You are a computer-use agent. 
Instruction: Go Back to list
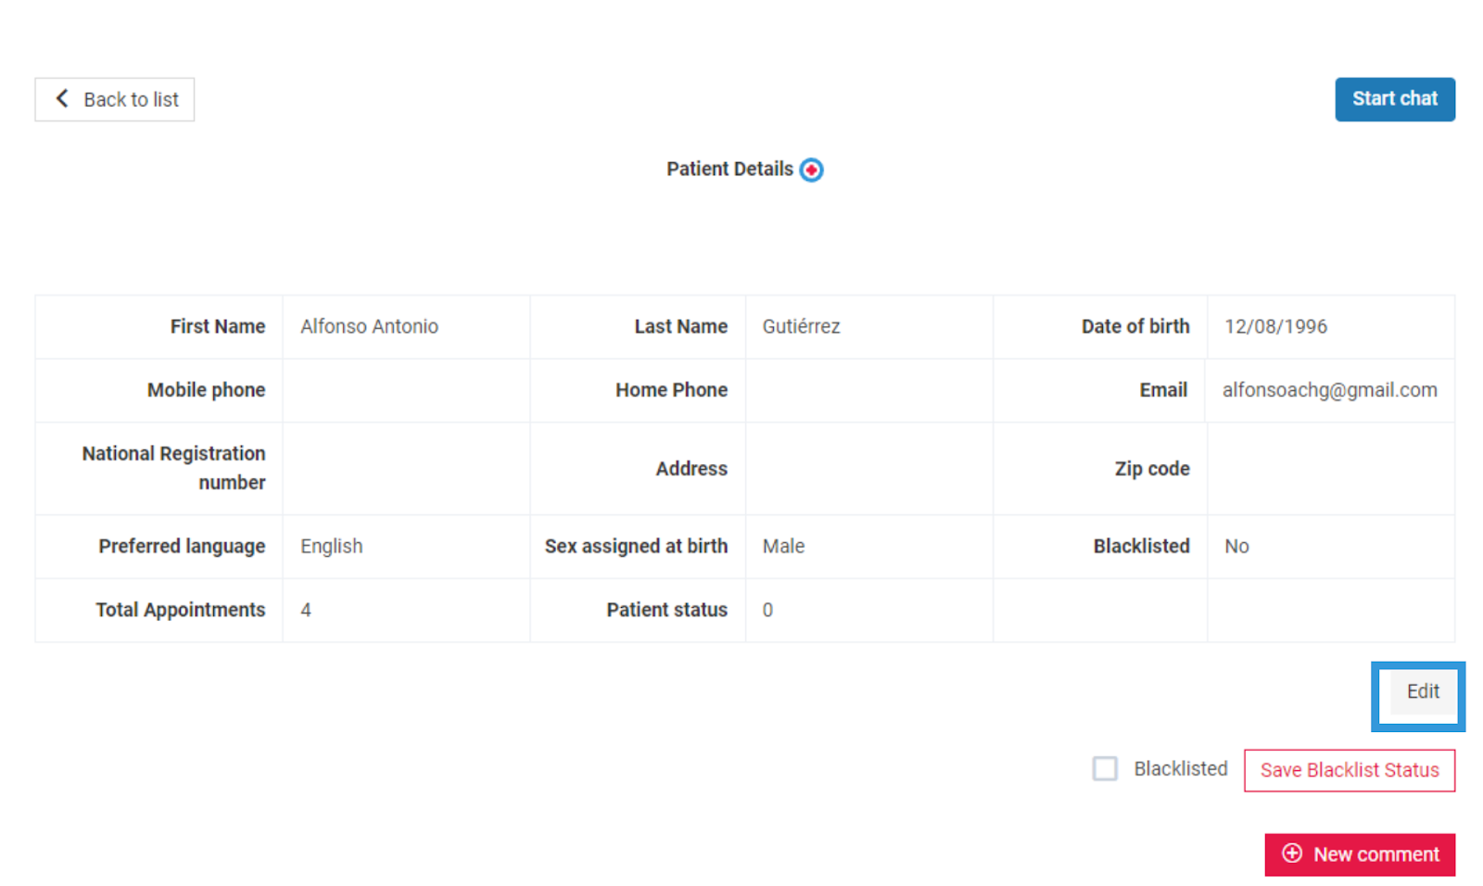coord(115,99)
